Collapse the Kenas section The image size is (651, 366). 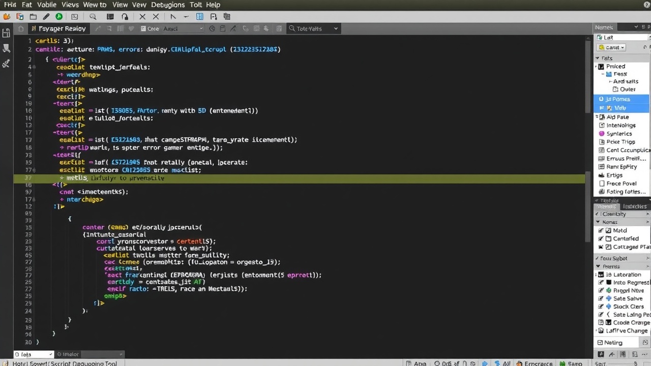point(597,222)
